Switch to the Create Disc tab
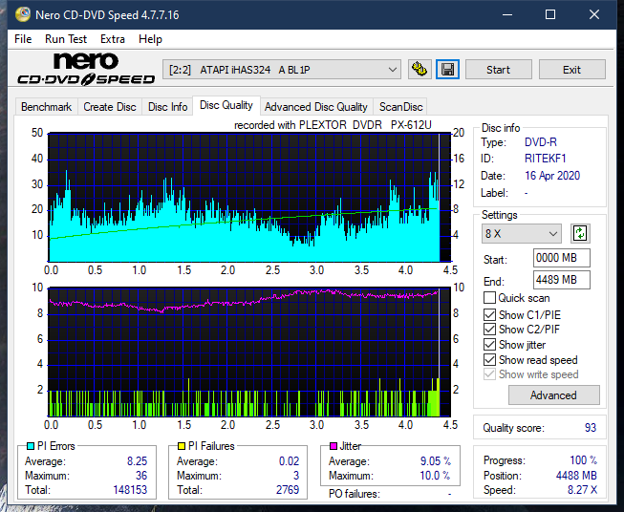This screenshot has height=512, width=624. [110, 107]
